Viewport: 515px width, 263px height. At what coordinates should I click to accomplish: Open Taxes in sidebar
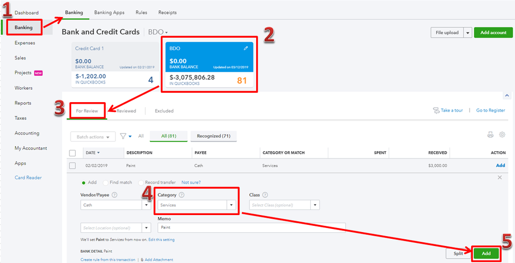[21, 118]
